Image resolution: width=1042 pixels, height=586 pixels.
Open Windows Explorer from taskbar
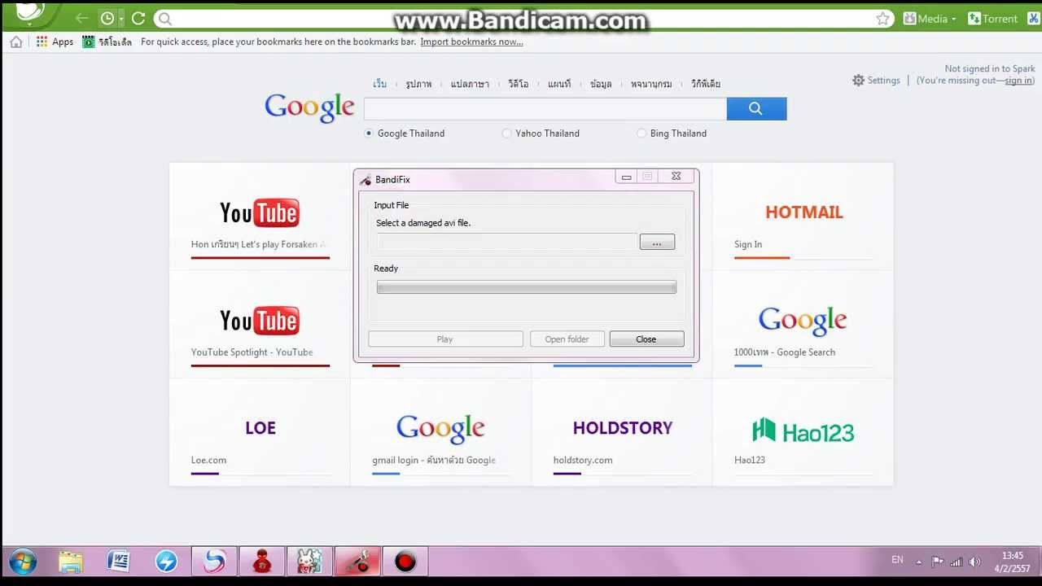click(71, 562)
